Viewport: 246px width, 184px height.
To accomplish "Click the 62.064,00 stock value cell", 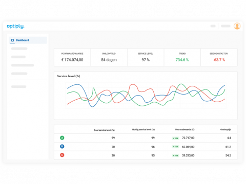I will coord(188,147).
